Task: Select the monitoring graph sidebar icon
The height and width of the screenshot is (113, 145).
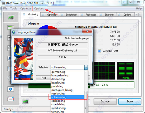Action: pyautogui.click(x=11, y=17)
